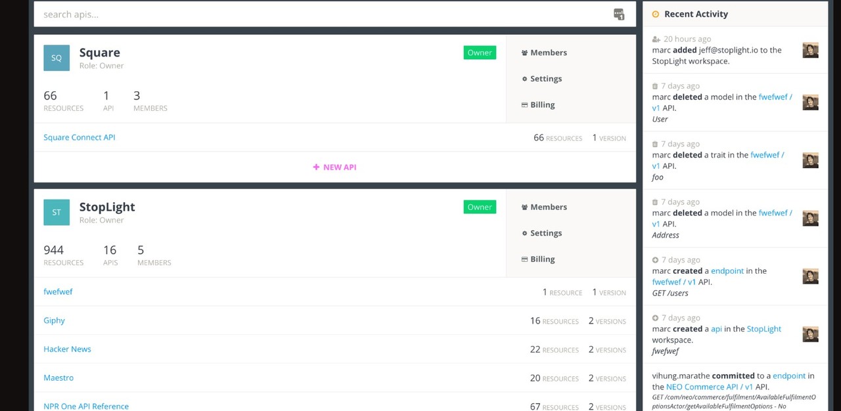This screenshot has height=411, width=841.
Task: Click the 16 APIS stat under StopLight
Action: pyautogui.click(x=110, y=255)
